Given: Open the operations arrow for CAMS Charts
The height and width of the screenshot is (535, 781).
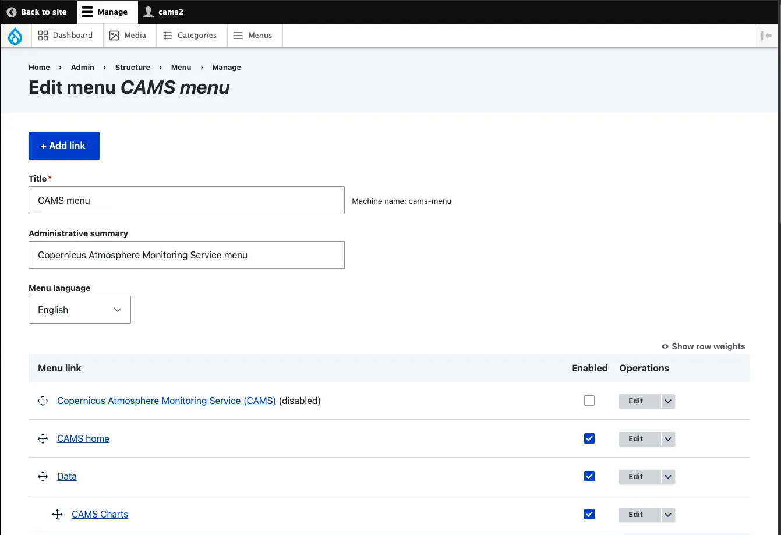Looking at the screenshot, I should click(668, 515).
